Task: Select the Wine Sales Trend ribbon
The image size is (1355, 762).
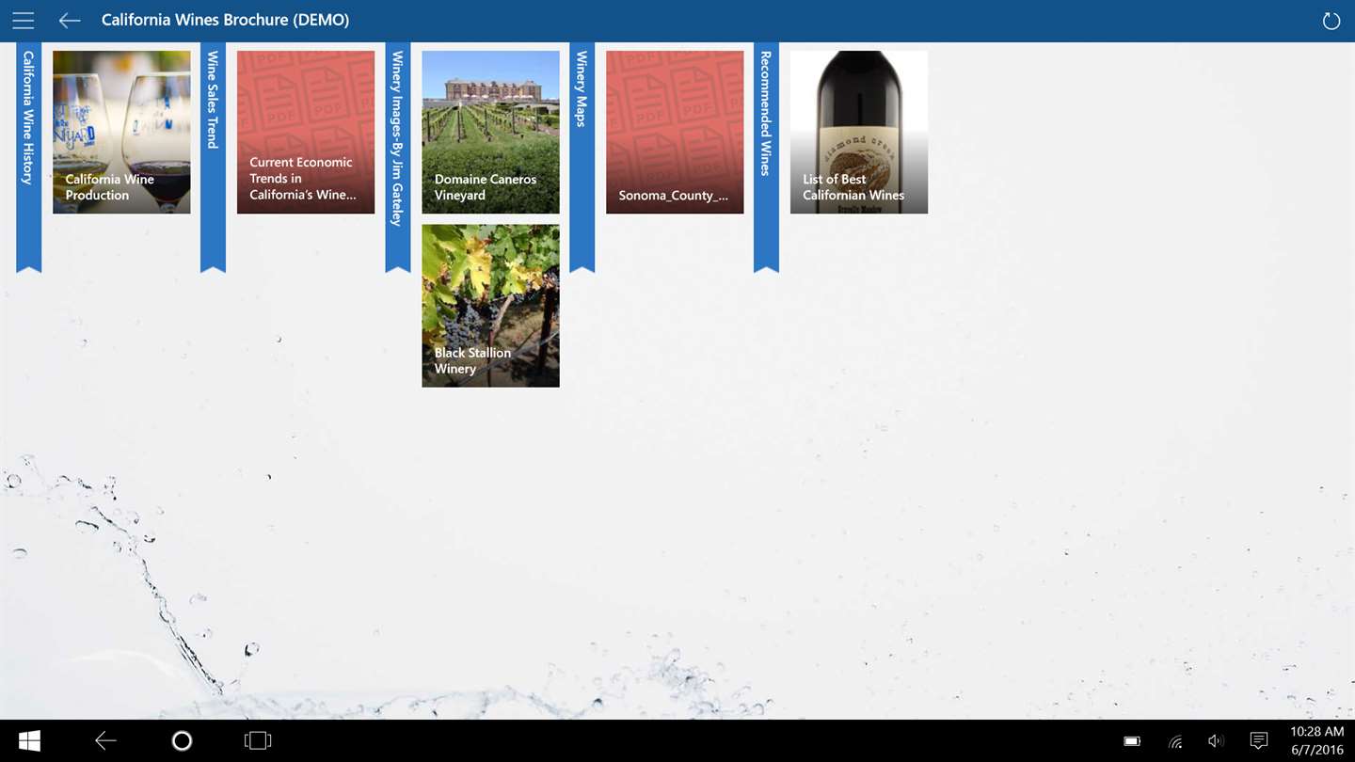Action: pyautogui.click(x=213, y=157)
